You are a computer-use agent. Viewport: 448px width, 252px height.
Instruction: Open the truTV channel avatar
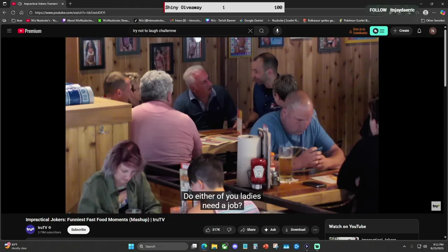(x=30, y=230)
